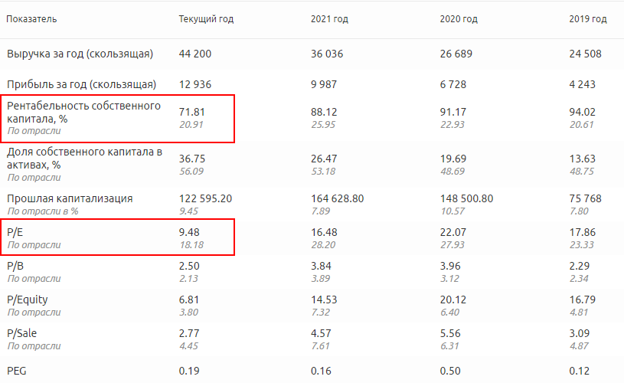Select the "Прошлая капитализация" row label
The width and height of the screenshot is (624, 383).
click(x=70, y=198)
